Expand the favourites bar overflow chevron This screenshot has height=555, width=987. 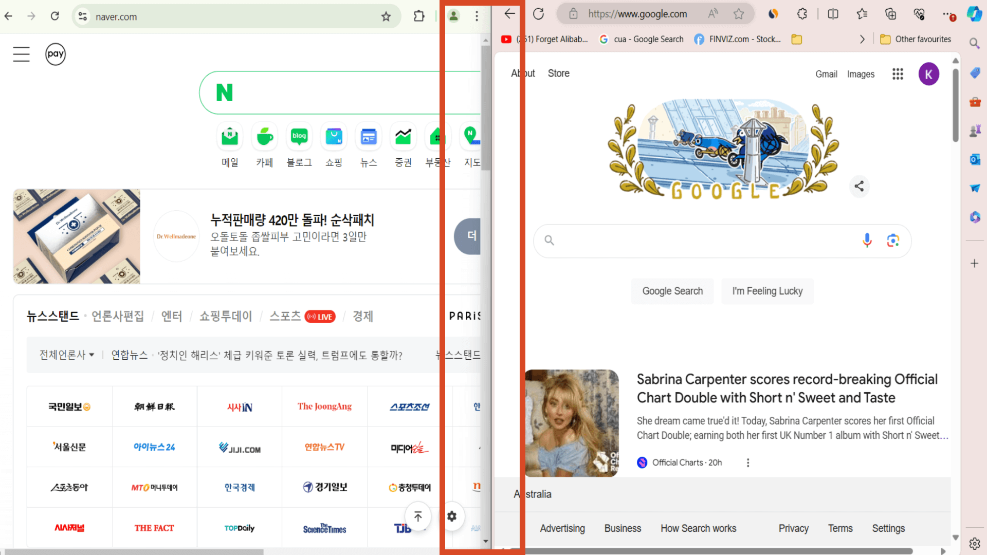[x=862, y=39]
